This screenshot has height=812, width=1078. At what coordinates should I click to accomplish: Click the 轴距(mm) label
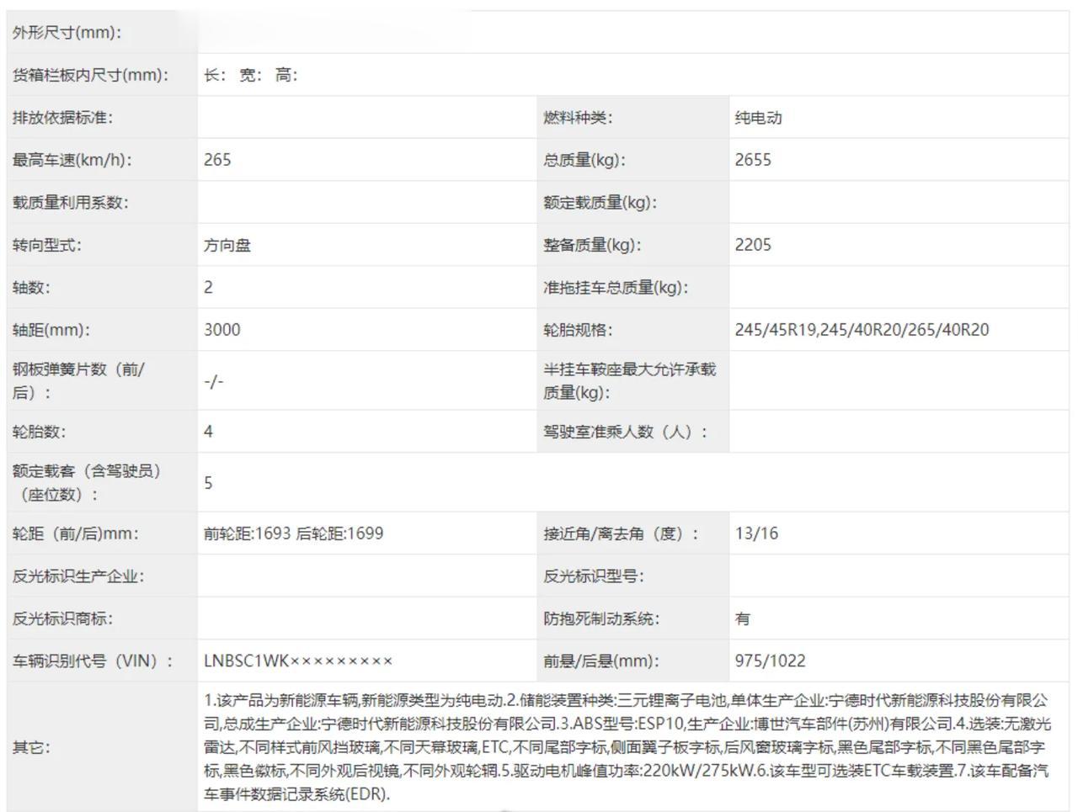[51, 330]
